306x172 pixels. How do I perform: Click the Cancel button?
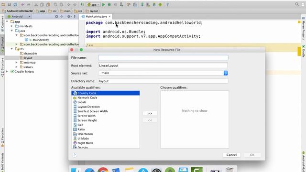click(231, 155)
